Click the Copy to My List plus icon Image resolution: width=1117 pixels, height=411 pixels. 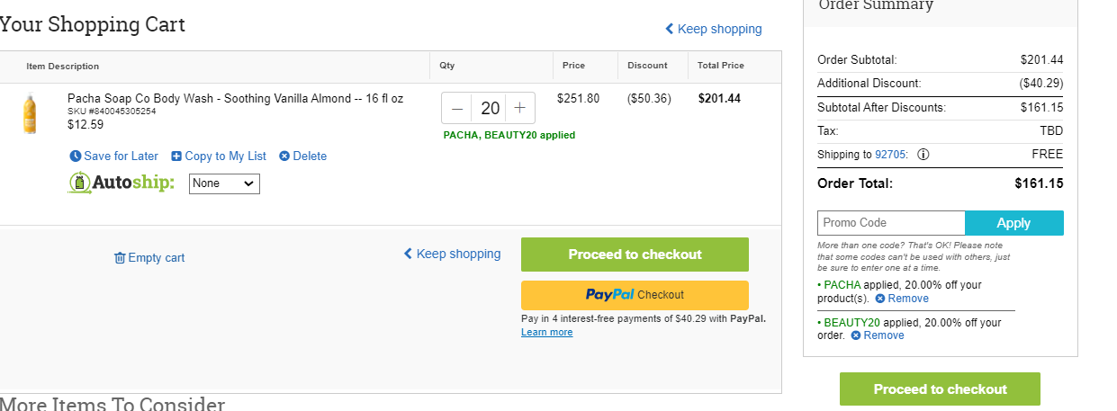click(176, 156)
